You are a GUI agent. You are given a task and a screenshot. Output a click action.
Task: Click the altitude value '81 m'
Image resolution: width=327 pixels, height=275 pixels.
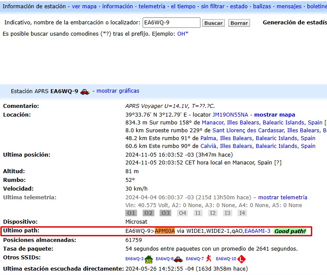coord(132,171)
